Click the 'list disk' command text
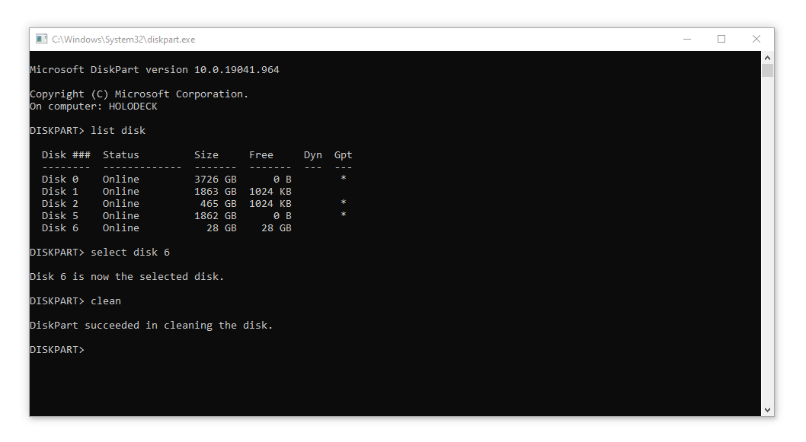806x442 pixels. pyautogui.click(x=117, y=130)
